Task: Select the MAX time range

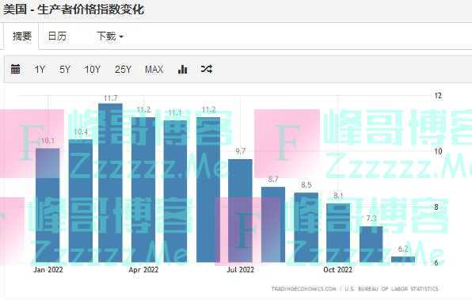Action: click(154, 70)
